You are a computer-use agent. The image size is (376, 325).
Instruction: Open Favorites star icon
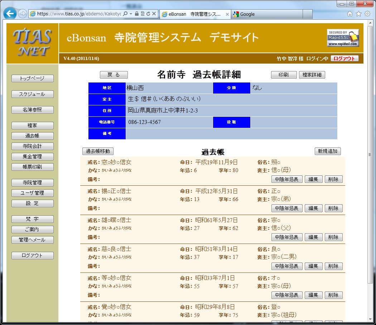click(358, 14)
